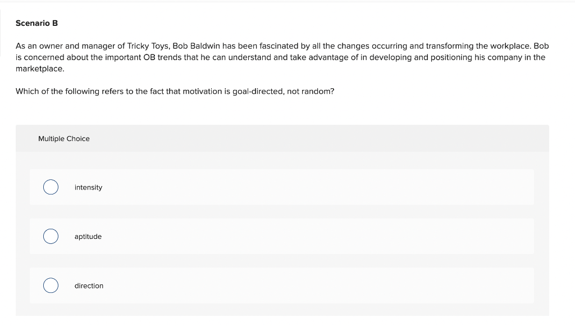Click the direction answer row
Viewport: 575px width, 326px height.
click(281, 286)
